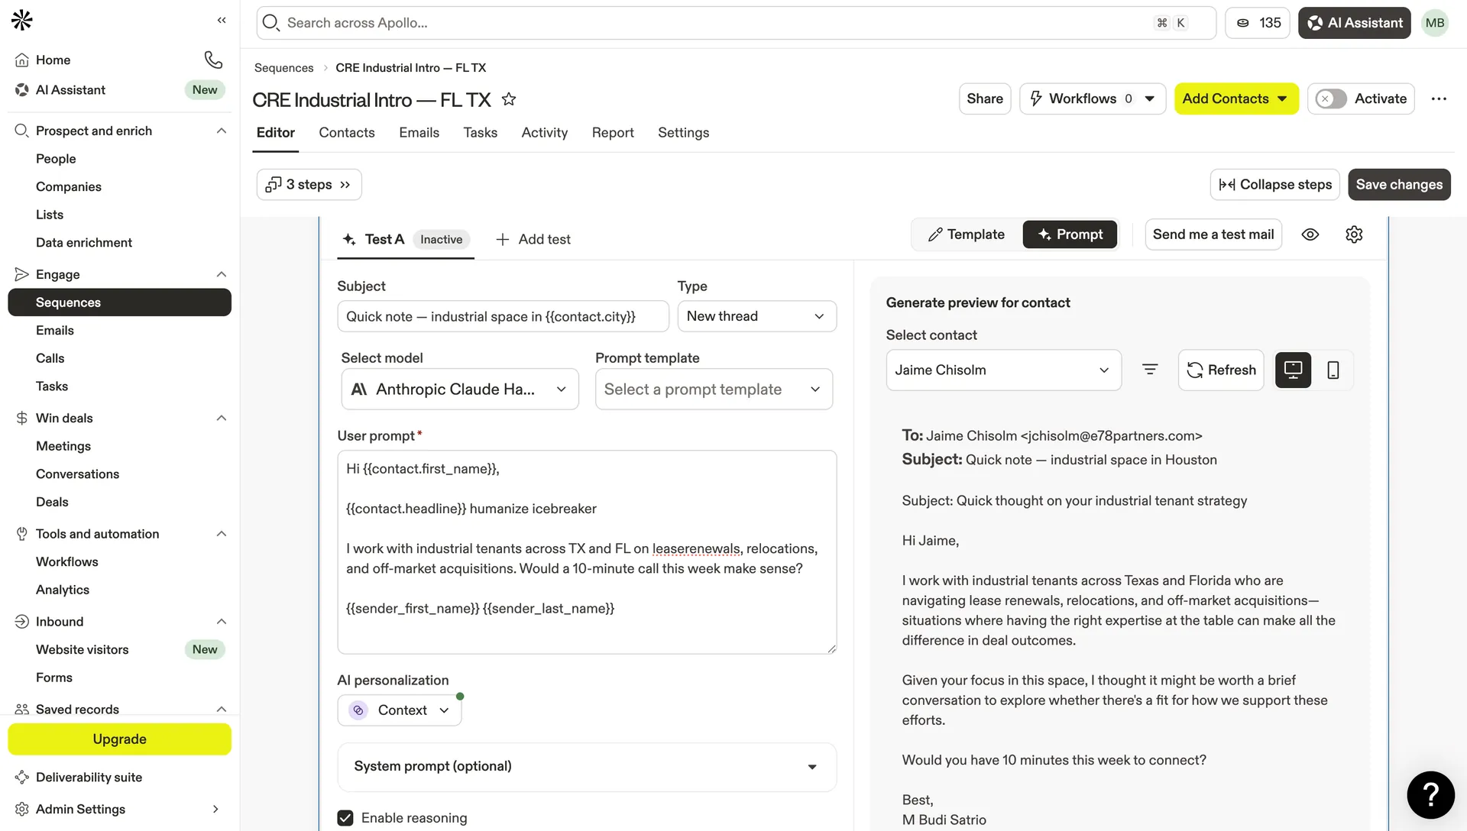Image resolution: width=1467 pixels, height=831 pixels.
Task: Star the CRE Industrial Intro sequence
Action: (x=509, y=99)
